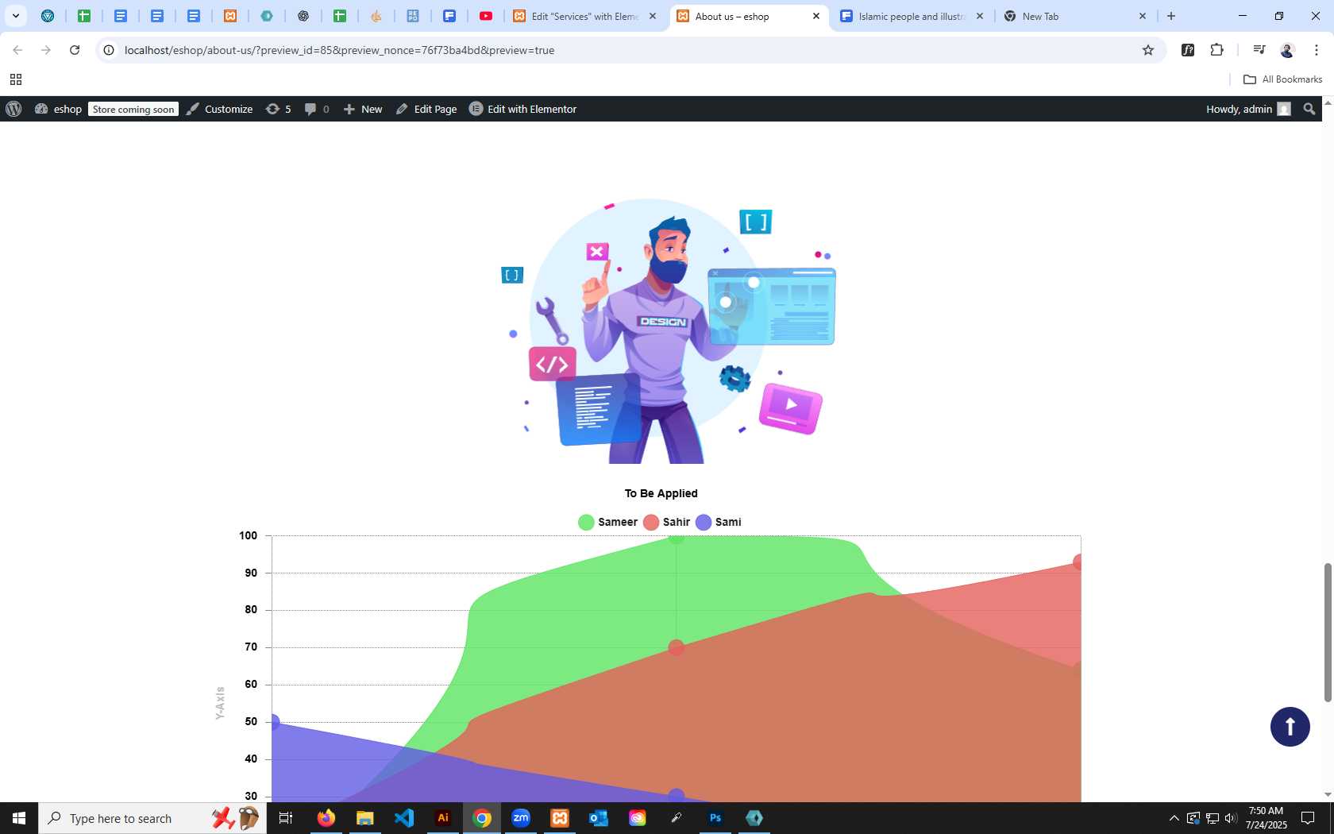Viewport: 1334px width, 834px height.
Task: Click the web designer illustration image
Action: pos(668,330)
